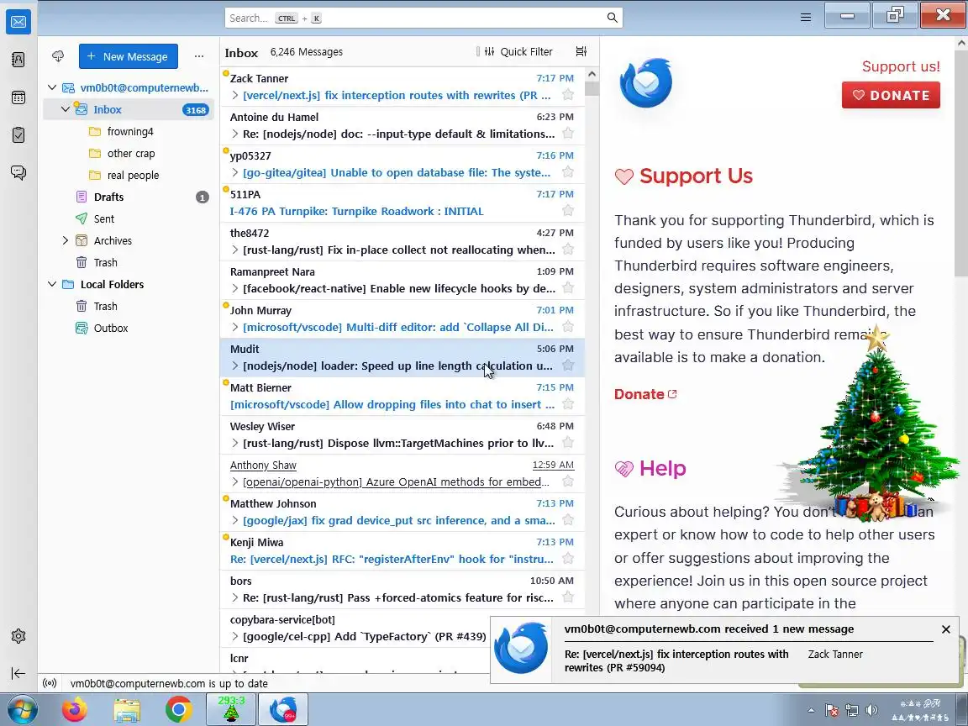Screen dimensions: 968x726
Task: Open the frowning4 folder
Action: click(x=129, y=131)
